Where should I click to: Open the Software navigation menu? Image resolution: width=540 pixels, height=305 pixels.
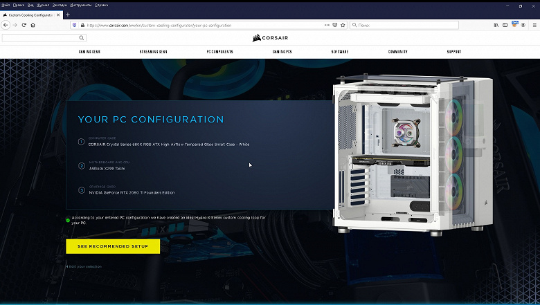[x=340, y=52]
